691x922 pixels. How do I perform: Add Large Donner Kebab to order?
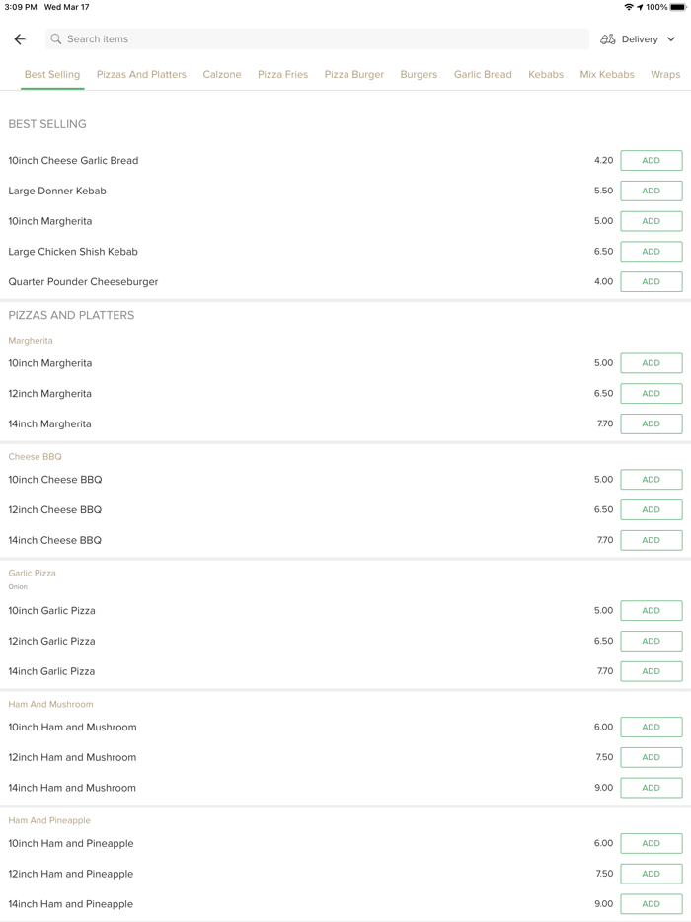(x=651, y=192)
